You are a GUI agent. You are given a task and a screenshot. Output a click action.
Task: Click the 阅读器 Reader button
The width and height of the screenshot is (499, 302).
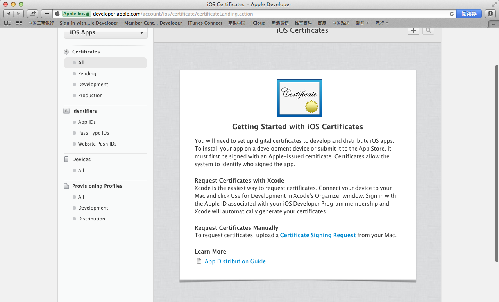point(469,14)
